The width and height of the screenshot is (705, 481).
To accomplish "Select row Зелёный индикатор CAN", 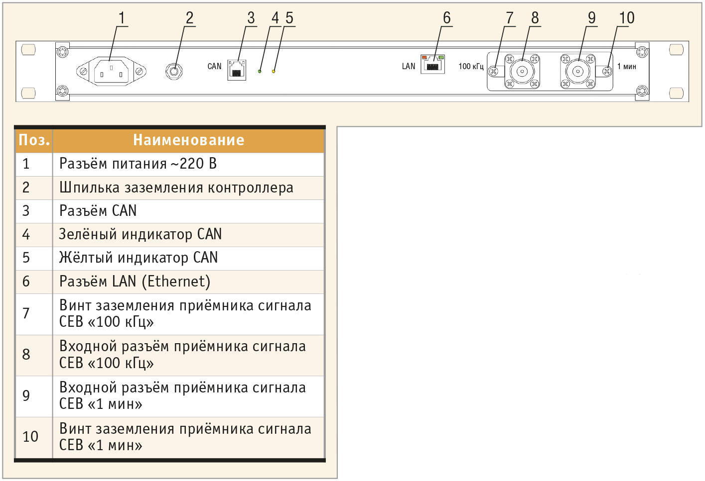I will pos(170,235).
